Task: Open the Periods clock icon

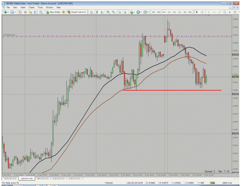Action: click(x=138, y=12)
